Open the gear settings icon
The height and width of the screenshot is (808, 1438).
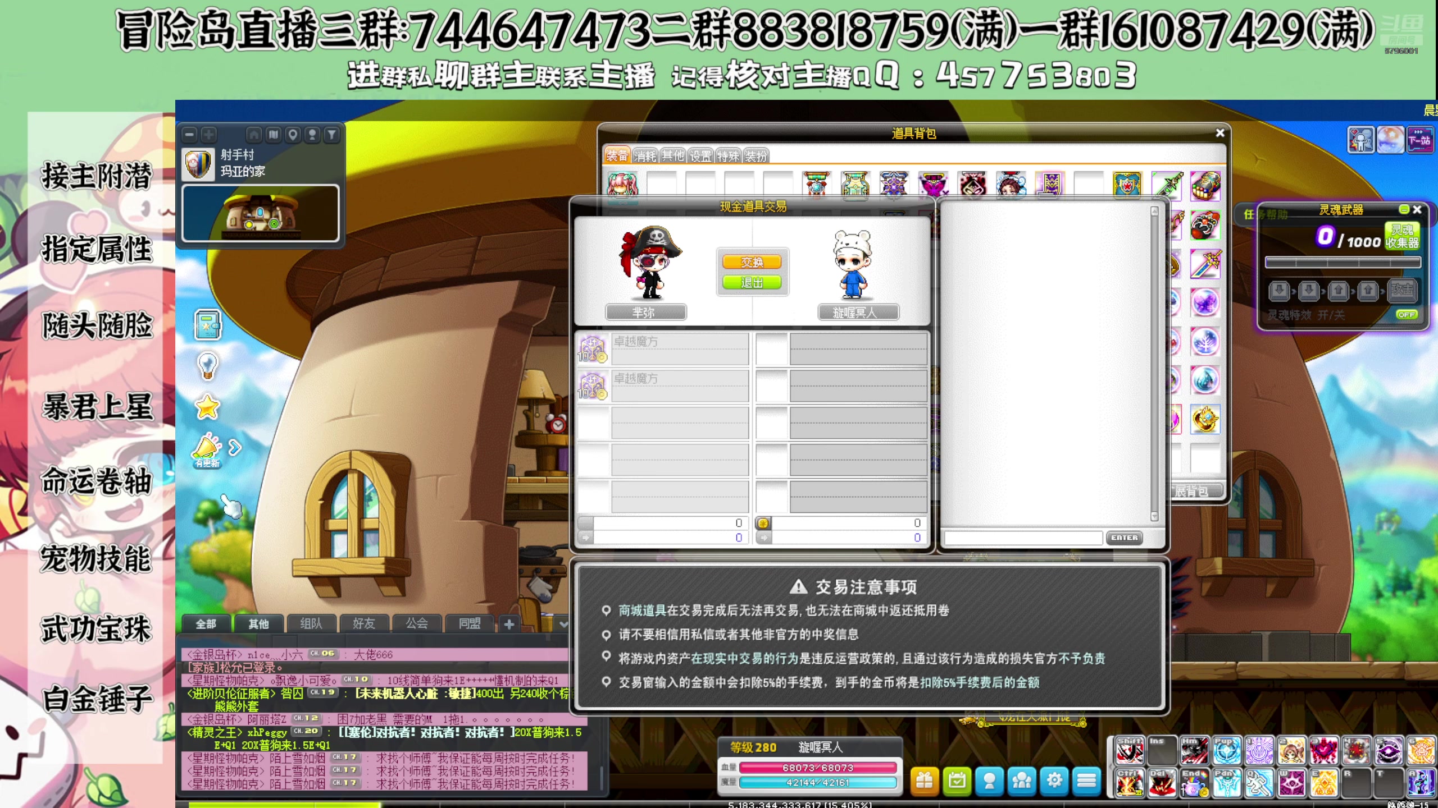coord(1054,781)
